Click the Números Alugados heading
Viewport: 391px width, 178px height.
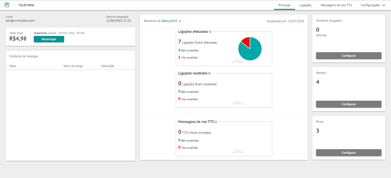[329, 21]
